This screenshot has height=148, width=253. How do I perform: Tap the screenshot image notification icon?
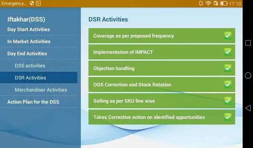(x=38, y=3)
